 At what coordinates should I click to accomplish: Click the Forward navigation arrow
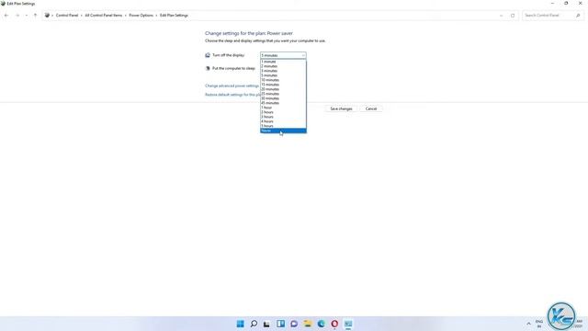coord(17,16)
